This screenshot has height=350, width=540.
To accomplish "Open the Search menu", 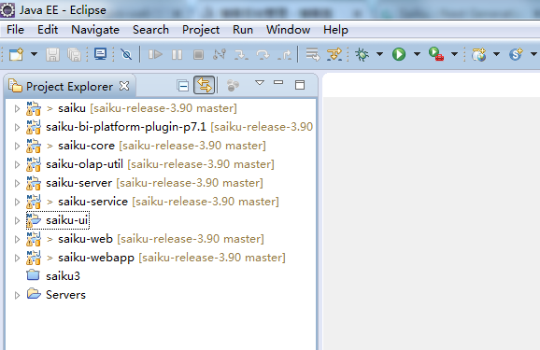I will point(150,30).
